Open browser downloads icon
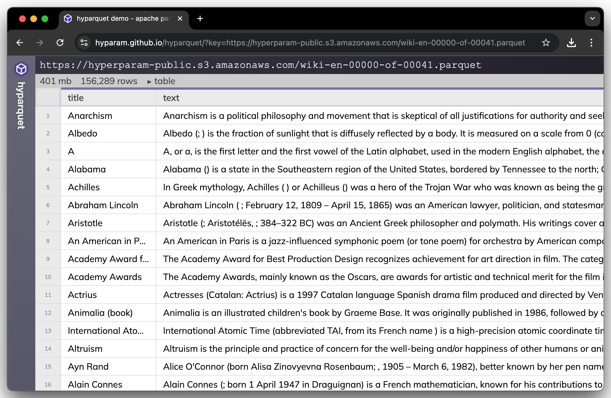This screenshot has height=398, width=611. [x=571, y=43]
